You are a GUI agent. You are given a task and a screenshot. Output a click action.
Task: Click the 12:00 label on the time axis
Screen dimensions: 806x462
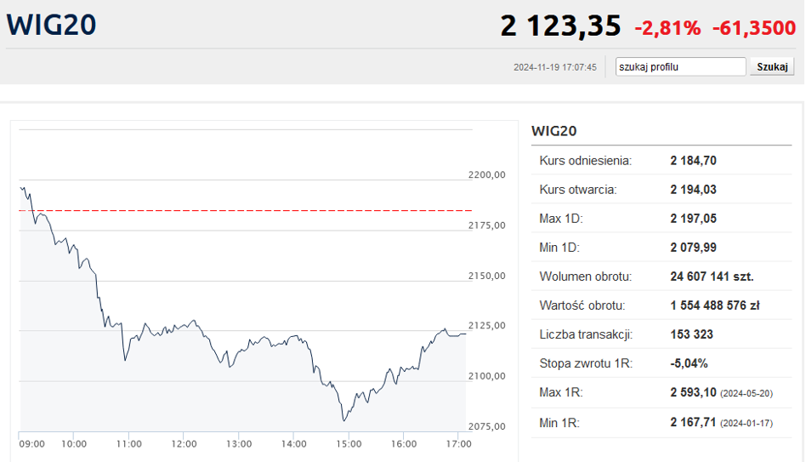[184, 443]
